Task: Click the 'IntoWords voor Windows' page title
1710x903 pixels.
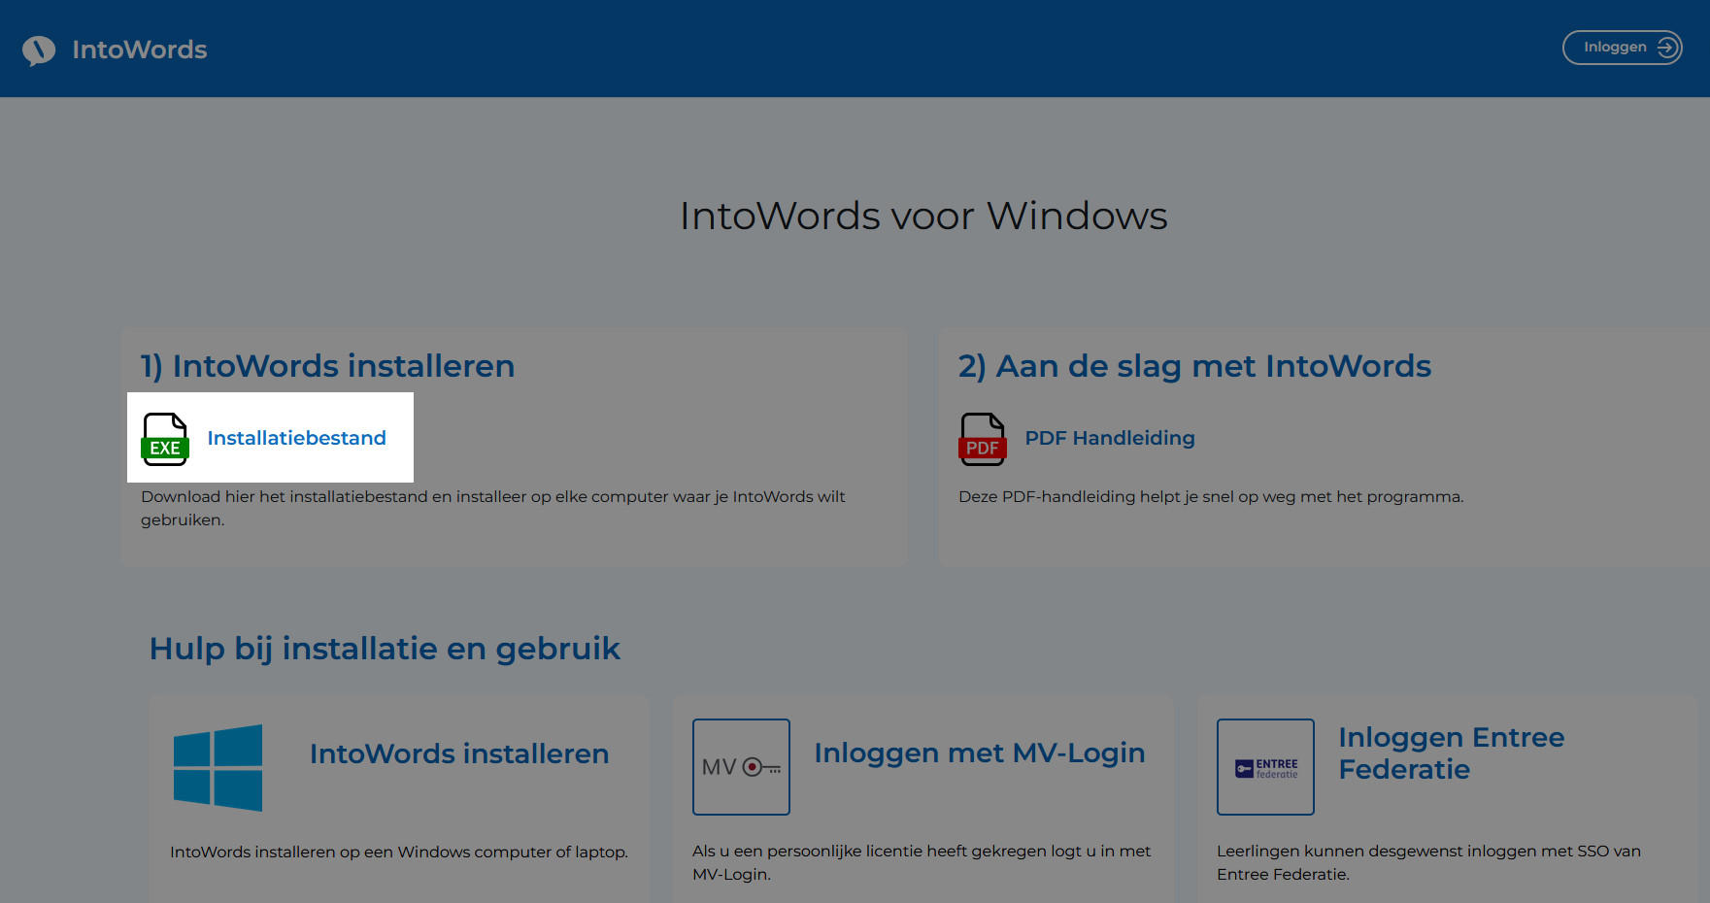Action: point(923,216)
